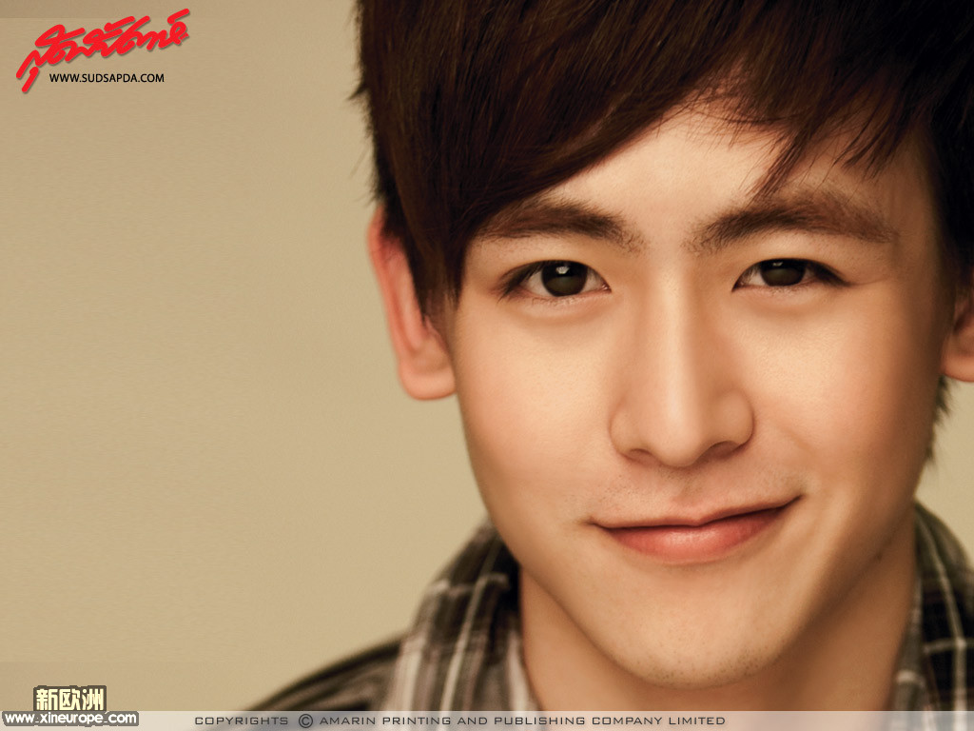The image size is (974, 731).
Task: Click the empty beige background area
Action: click(x=190, y=381)
